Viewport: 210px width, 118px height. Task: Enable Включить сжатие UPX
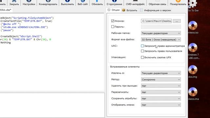(x=142, y=57)
